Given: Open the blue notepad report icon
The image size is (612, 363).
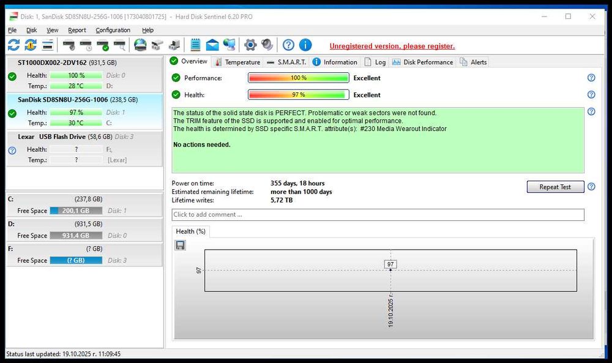Looking at the screenshot, I should tap(195, 45).
